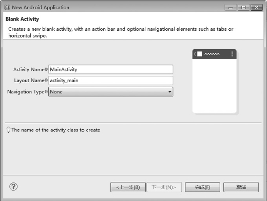Screen dimensions: 267x201
Task: Click the info icon beside Layout Name
Action: [46, 80]
